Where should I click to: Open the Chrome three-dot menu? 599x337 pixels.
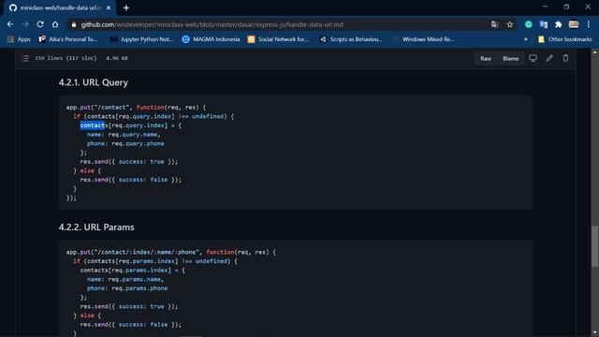(589, 24)
